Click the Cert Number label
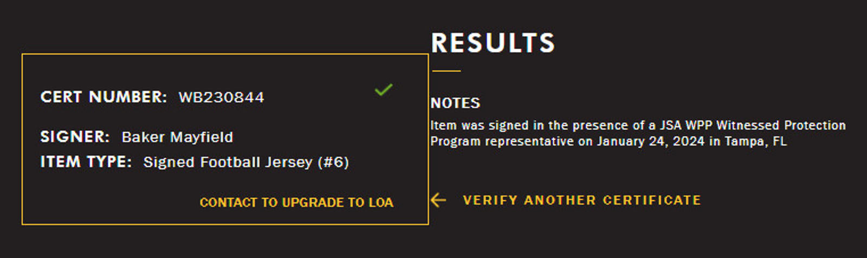Viewport: 867px width, 258px height. coord(103,97)
